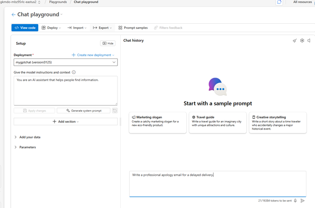The height and width of the screenshot is (208, 315).
Task: Click the refresh icon in top bar
Action: pyautogui.click(x=279, y=2)
